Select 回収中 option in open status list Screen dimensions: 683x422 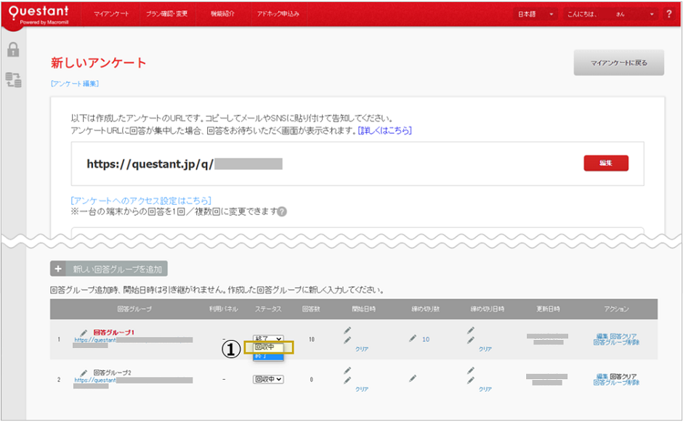(x=268, y=347)
